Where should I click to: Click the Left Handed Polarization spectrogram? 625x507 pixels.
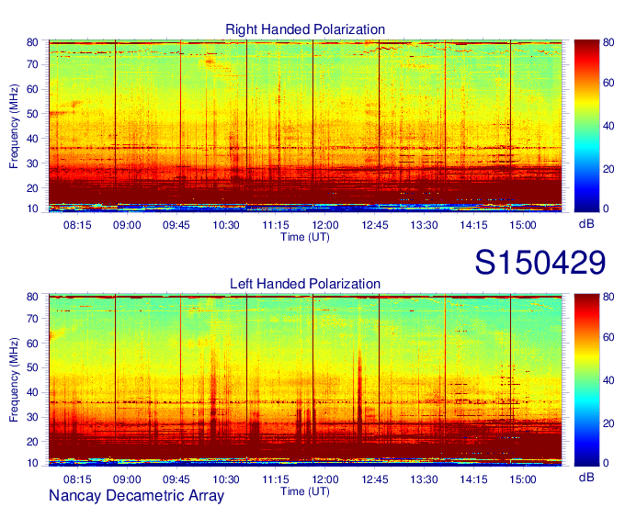click(x=305, y=380)
